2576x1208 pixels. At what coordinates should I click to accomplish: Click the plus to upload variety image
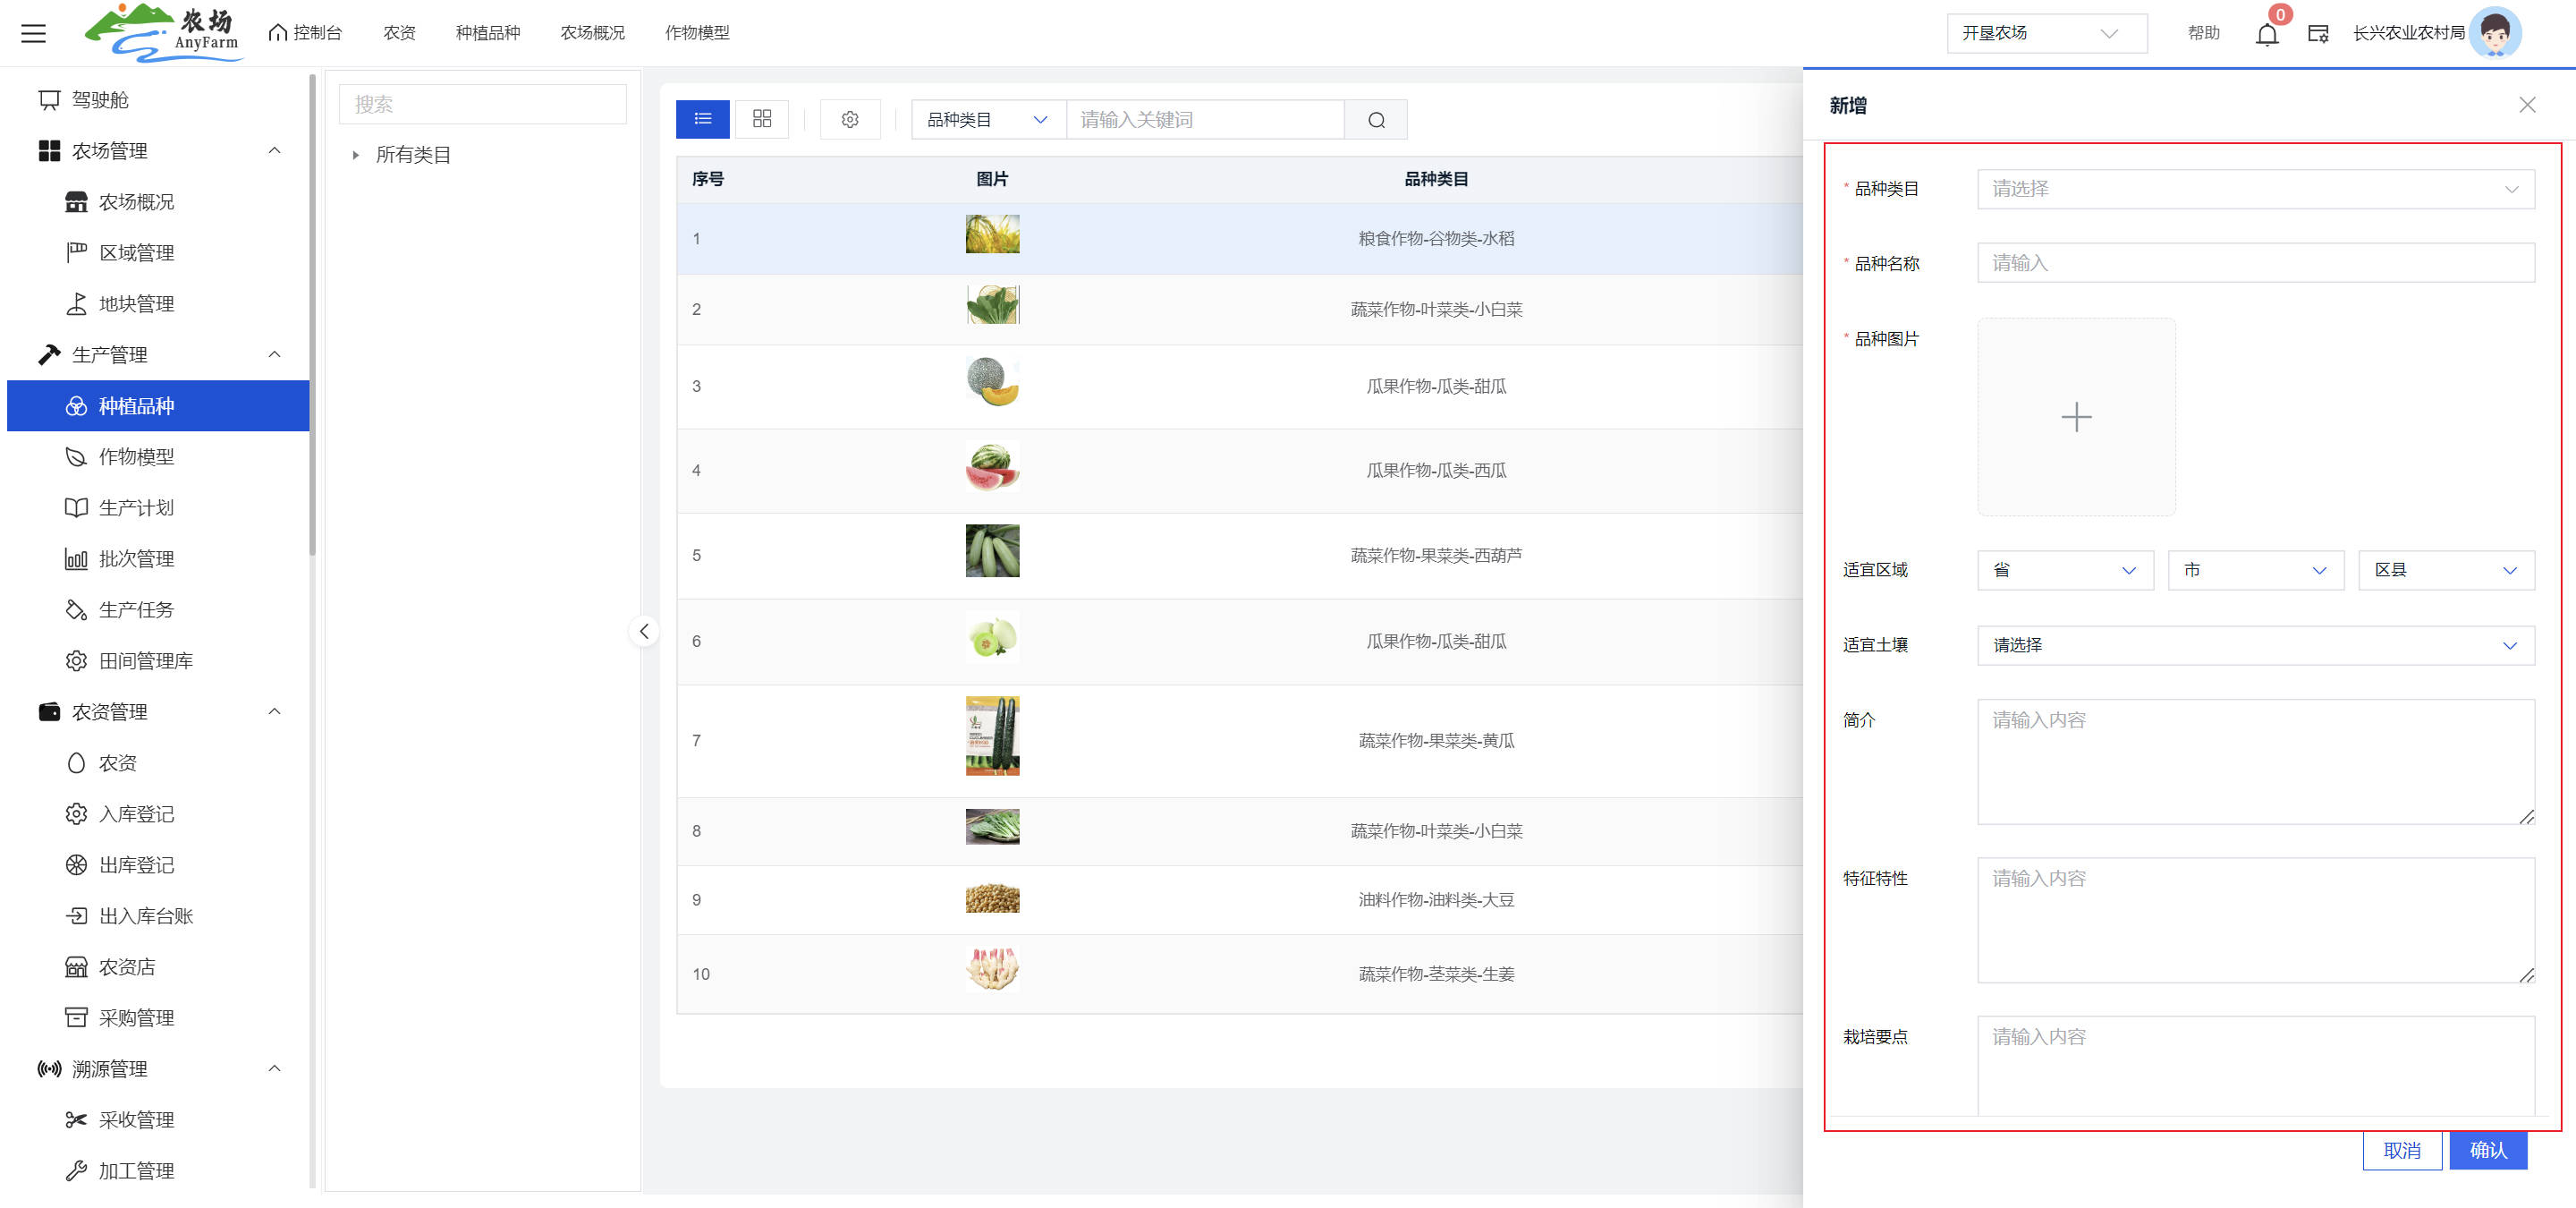2076,417
